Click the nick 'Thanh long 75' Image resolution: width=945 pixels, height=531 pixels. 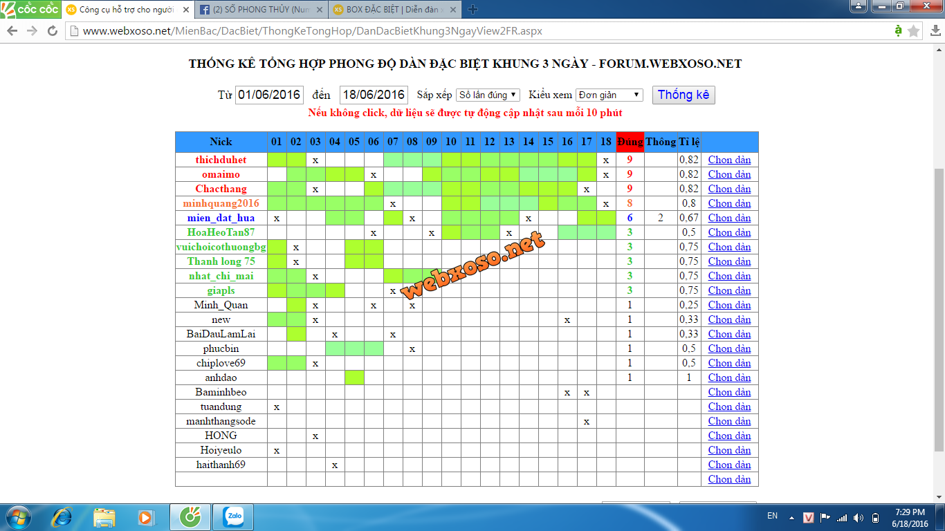[221, 261]
